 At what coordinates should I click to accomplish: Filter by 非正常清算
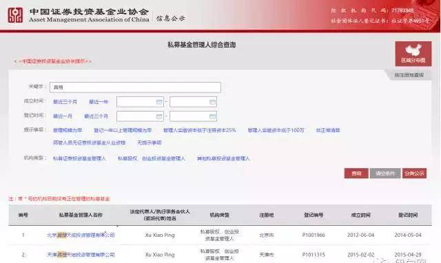pyautogui.click(x=328, y=130)
